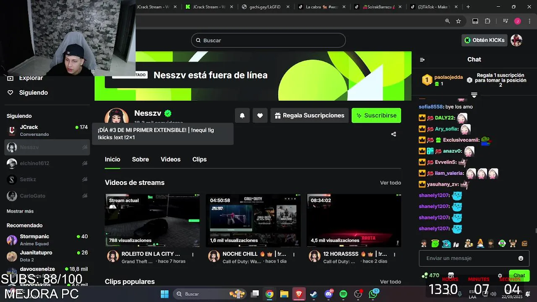The width and height of the screenshot is (537, 302).
Task: Open Discord from the taskbar
Action: 328,294
